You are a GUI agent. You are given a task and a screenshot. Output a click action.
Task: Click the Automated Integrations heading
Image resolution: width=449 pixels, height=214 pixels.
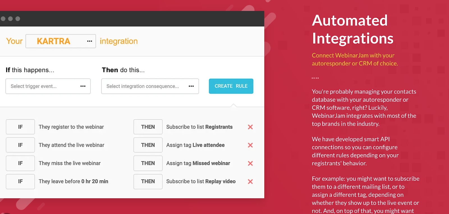352,29
